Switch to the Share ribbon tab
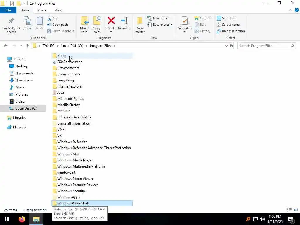This screenshot has width=300, height=225. [42, 10]
